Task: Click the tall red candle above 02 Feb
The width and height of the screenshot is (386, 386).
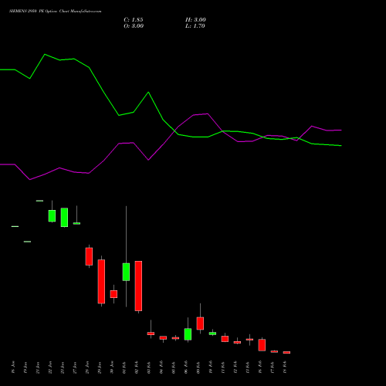Action: pos(138,286)
